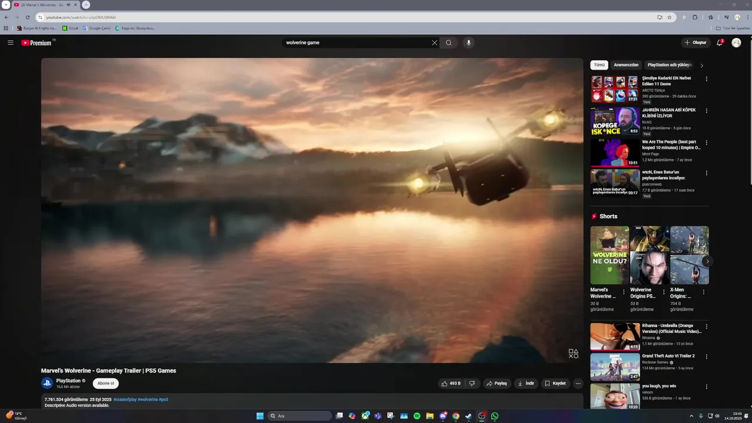752x423 pixels.
Task: Open options for Rihanna Umbrella video
Action: click(x=706, y=327)
